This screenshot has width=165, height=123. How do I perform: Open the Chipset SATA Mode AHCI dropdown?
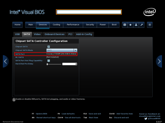(x=62, y=50)
